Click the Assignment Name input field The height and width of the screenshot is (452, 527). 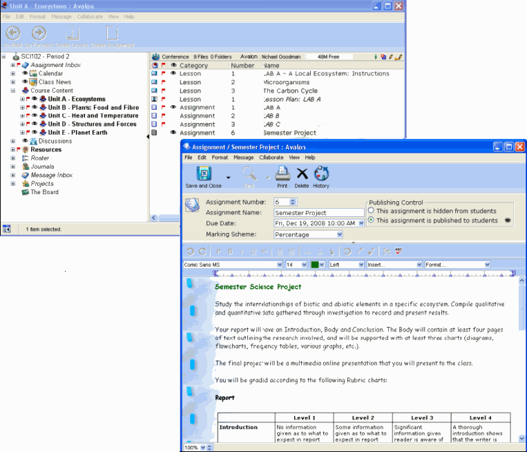[x=309, y=213]
